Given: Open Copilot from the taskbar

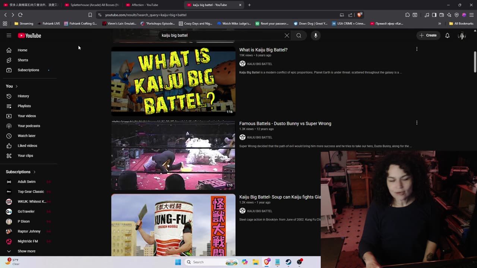Looking at the screenshot, I should point(244,262).
